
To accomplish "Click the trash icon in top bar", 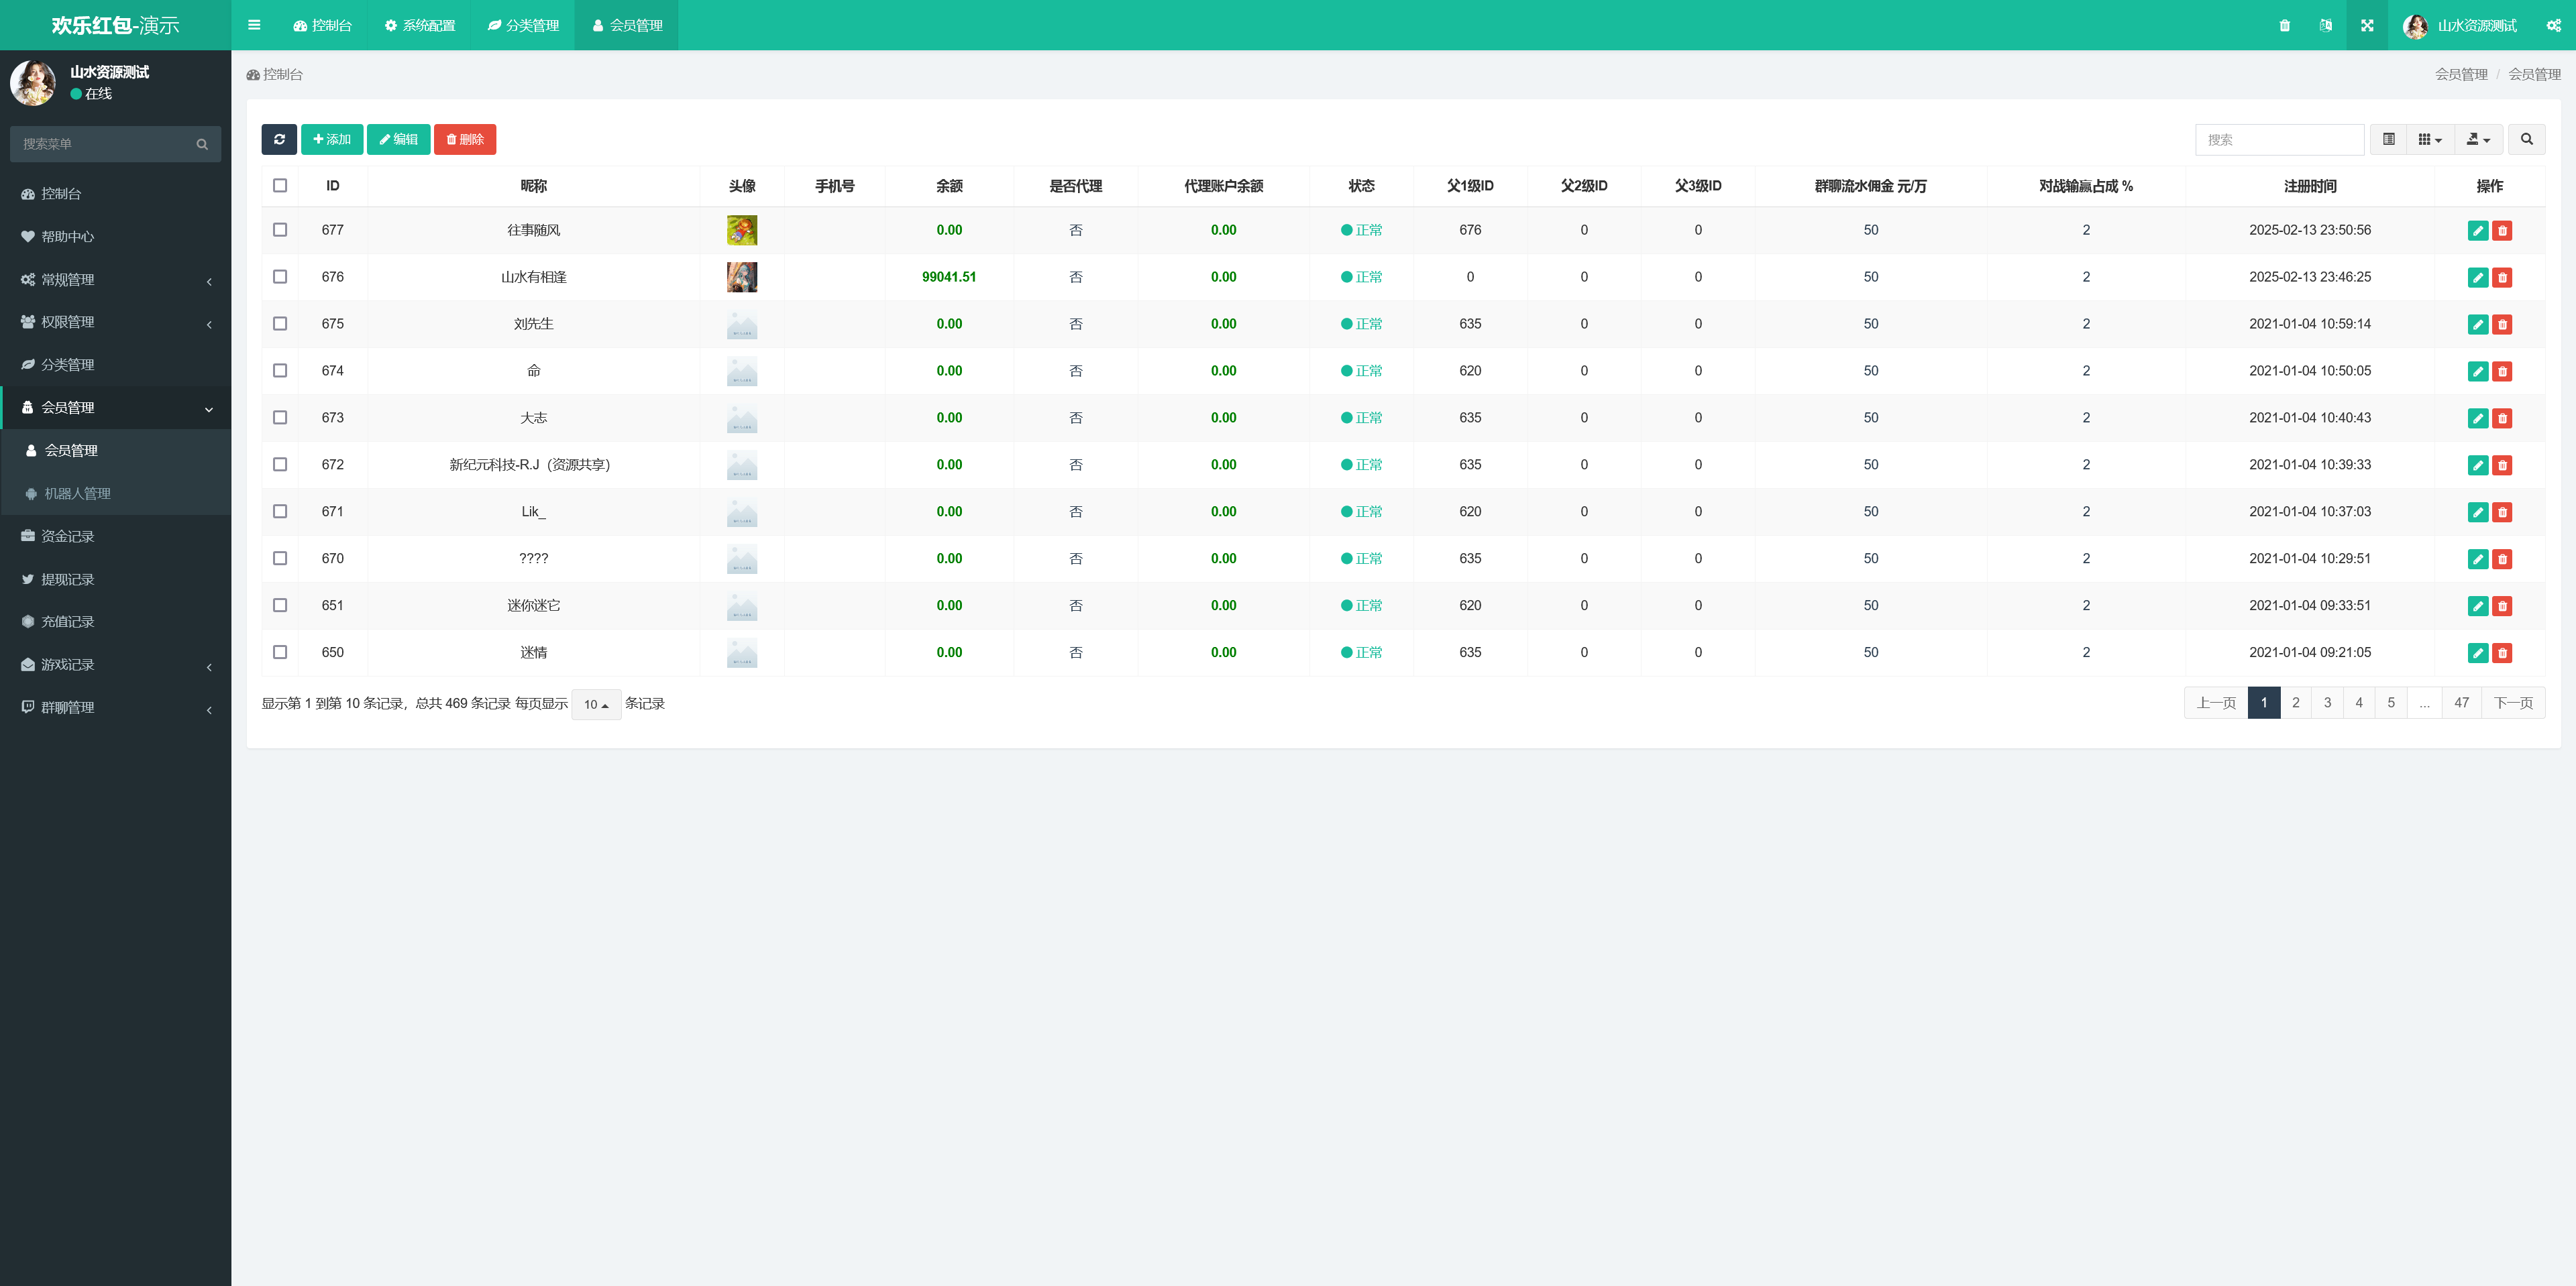I will (2284, 25).
